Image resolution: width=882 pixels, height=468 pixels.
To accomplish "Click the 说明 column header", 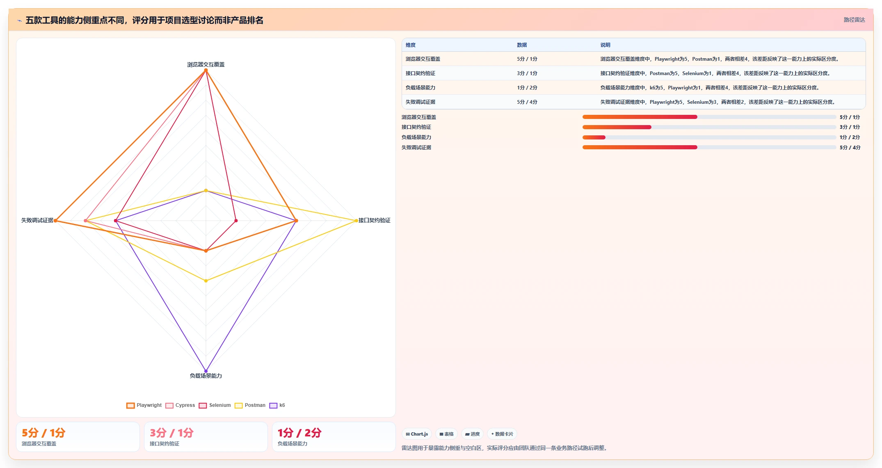I will (x=605, y=45).
